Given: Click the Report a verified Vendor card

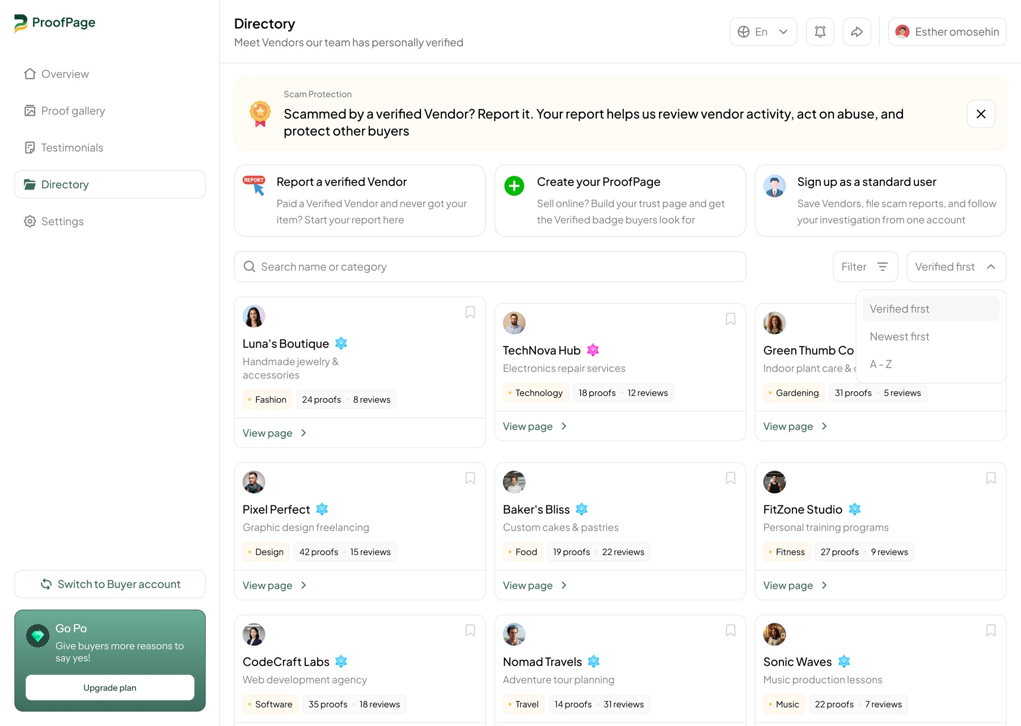Looking at the screenshot, I should [x=360, y=201].
